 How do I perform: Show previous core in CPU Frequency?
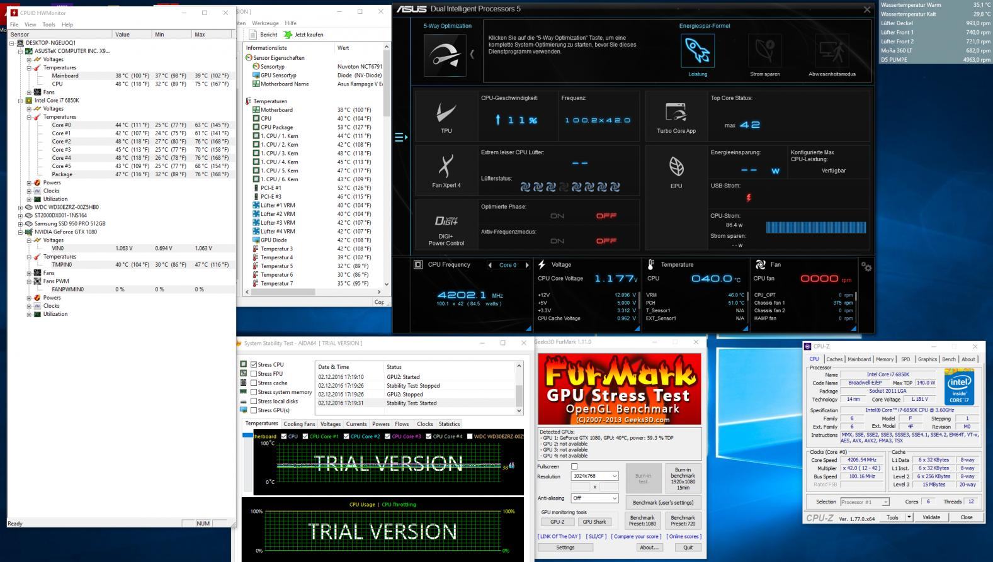(x=490, y=265)
